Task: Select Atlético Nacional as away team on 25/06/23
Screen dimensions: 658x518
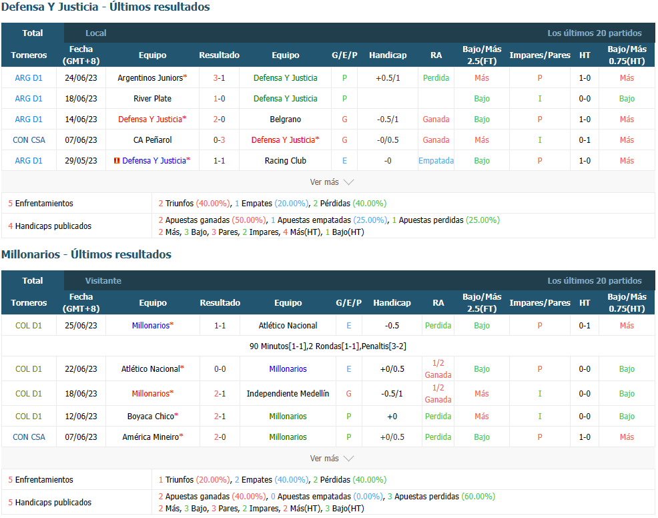Action: point(288,325)
